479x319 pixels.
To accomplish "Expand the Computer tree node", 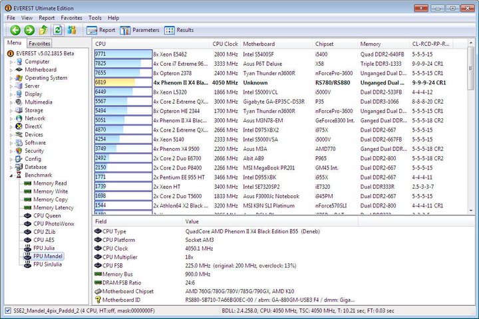I will (11, 62).
